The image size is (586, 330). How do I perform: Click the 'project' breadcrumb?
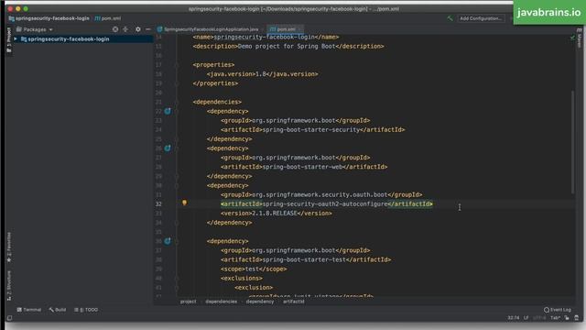pyautogui.click(x=189, y=302)
